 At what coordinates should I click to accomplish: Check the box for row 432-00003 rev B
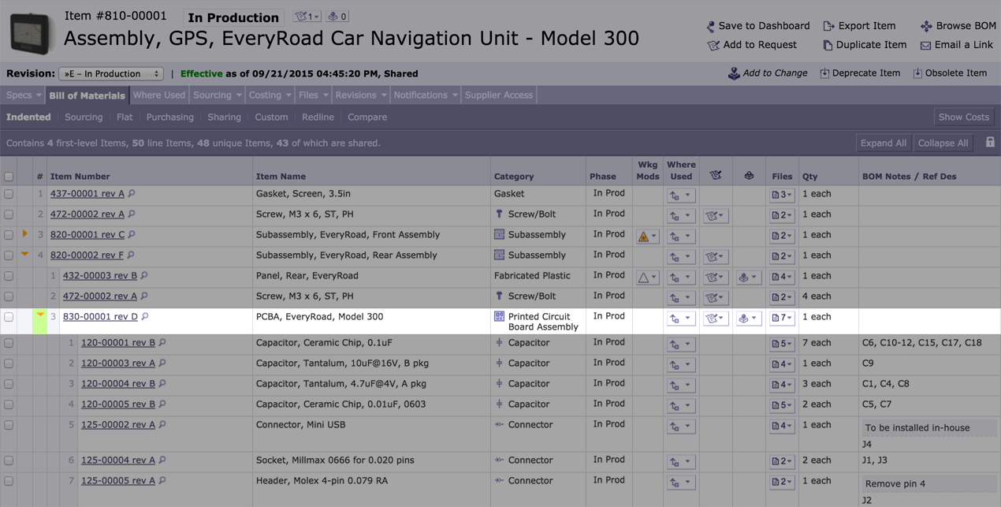[x=9, y=276]
